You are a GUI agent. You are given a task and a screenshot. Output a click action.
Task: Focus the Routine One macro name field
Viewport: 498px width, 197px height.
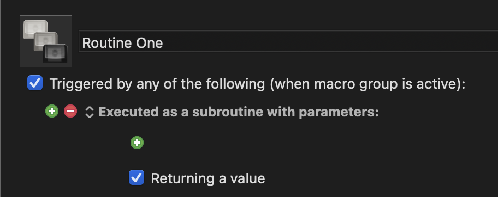(x=288, y=41)
